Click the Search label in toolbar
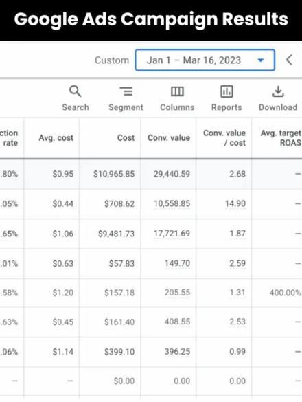This screenshot has height=402, width=302. coord(75,107)
